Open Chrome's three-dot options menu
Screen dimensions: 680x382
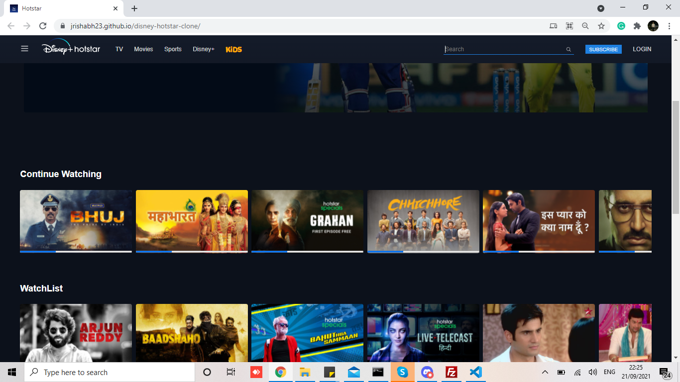pyautogui.click(x=669, y=25)
